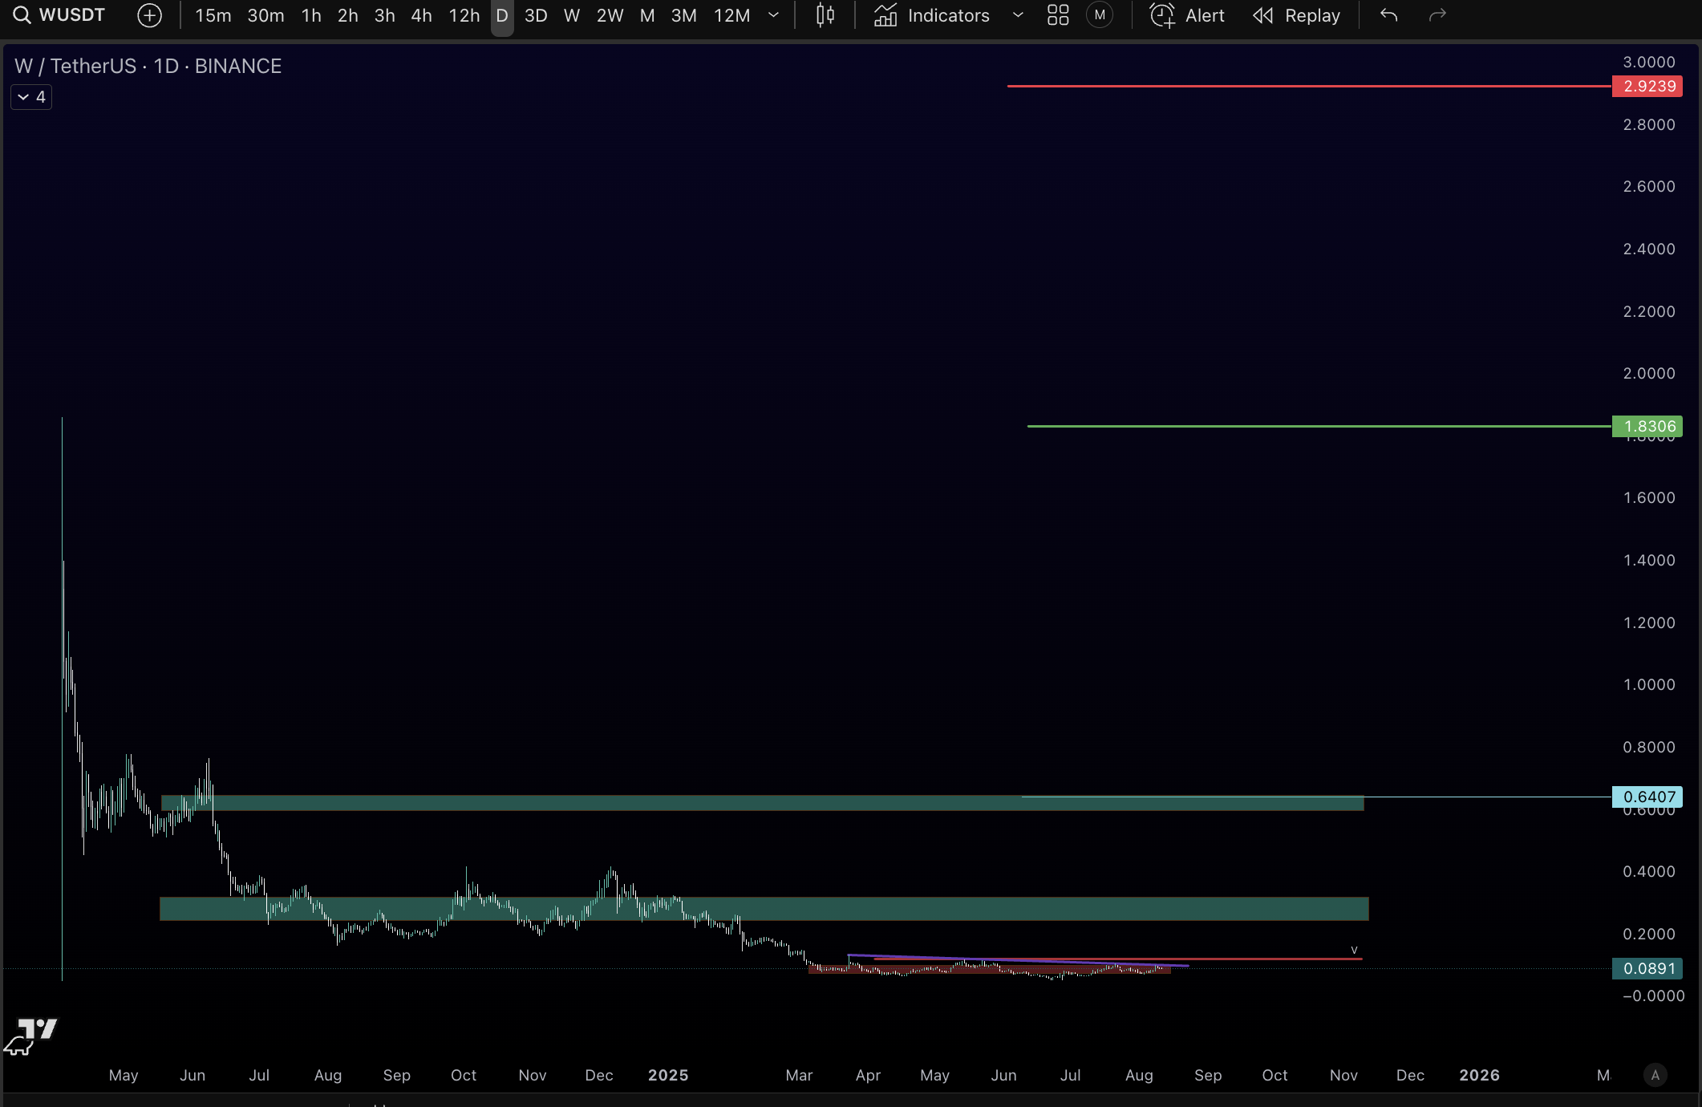1702x1107 pixels.
Task: Select the red accumulation box near 0.09
Action: click(990, 969)
